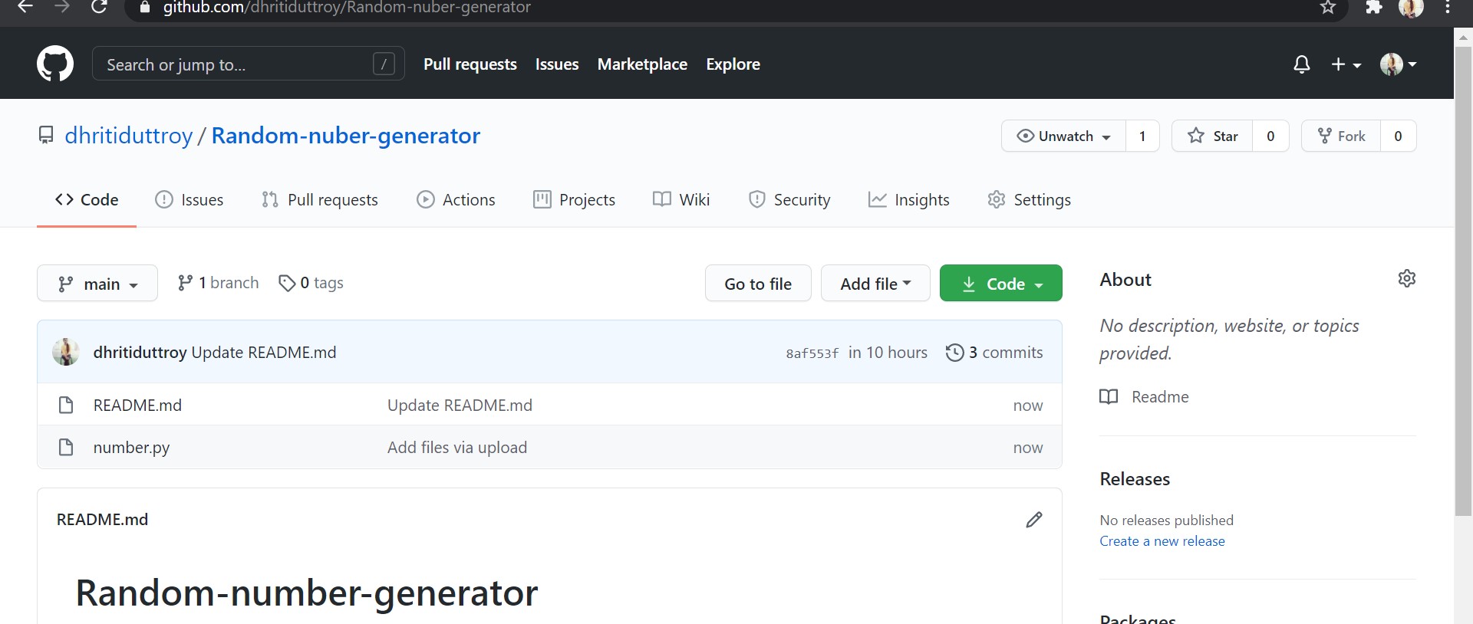The width and height of the screenshot is (1473, 624).
Task: Bookmark the page with the star icon
Action: tap(1328, 8)
